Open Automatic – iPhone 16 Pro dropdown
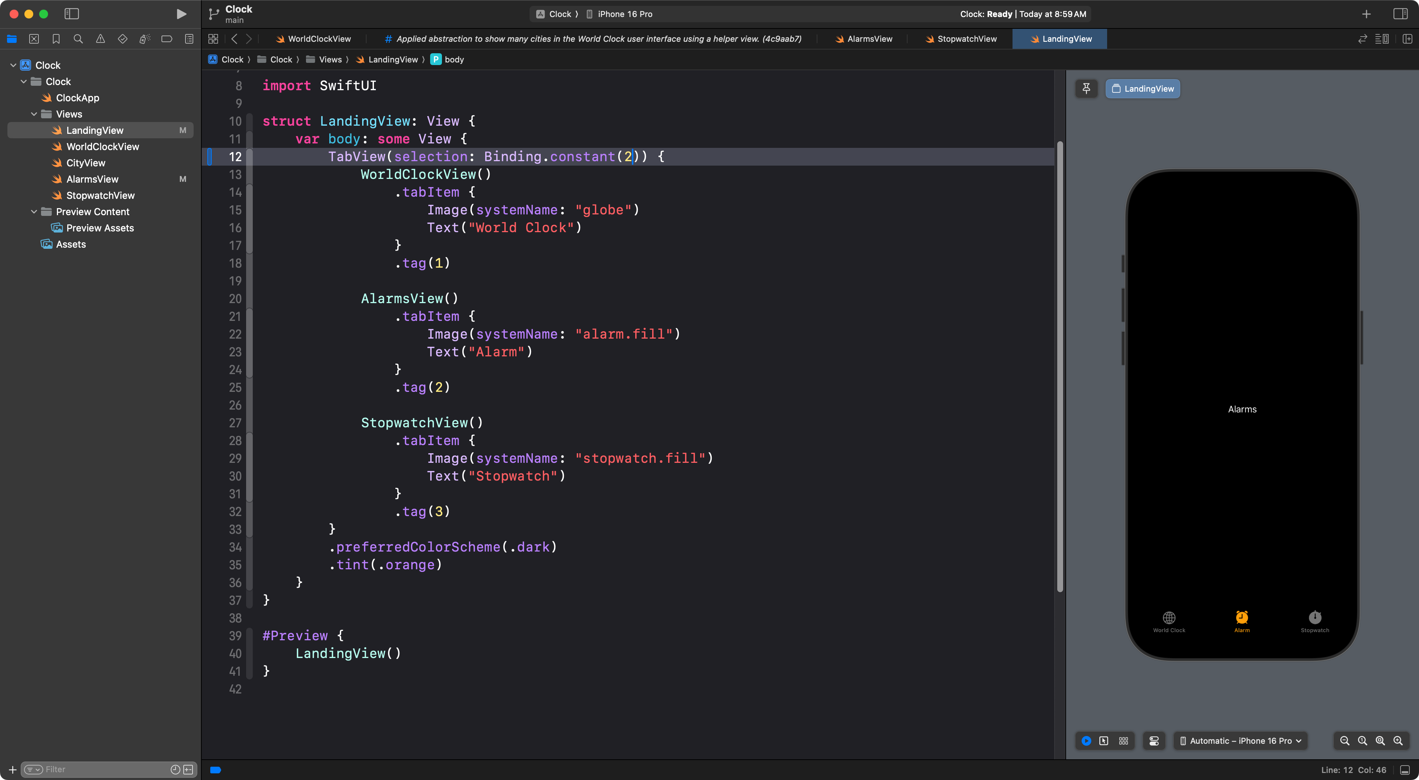The height and width of the screenshot is (780, 1419). (x=1241, y=741)
